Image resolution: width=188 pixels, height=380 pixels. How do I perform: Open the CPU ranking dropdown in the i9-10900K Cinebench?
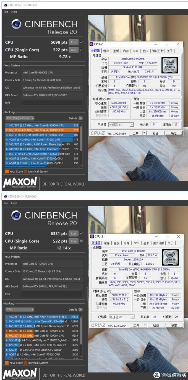(20, 309)
